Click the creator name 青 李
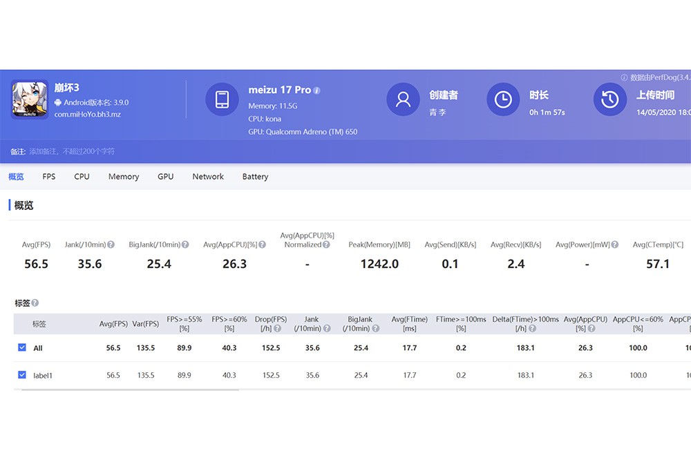The image size is (691, 460). (x=437, y=113)
